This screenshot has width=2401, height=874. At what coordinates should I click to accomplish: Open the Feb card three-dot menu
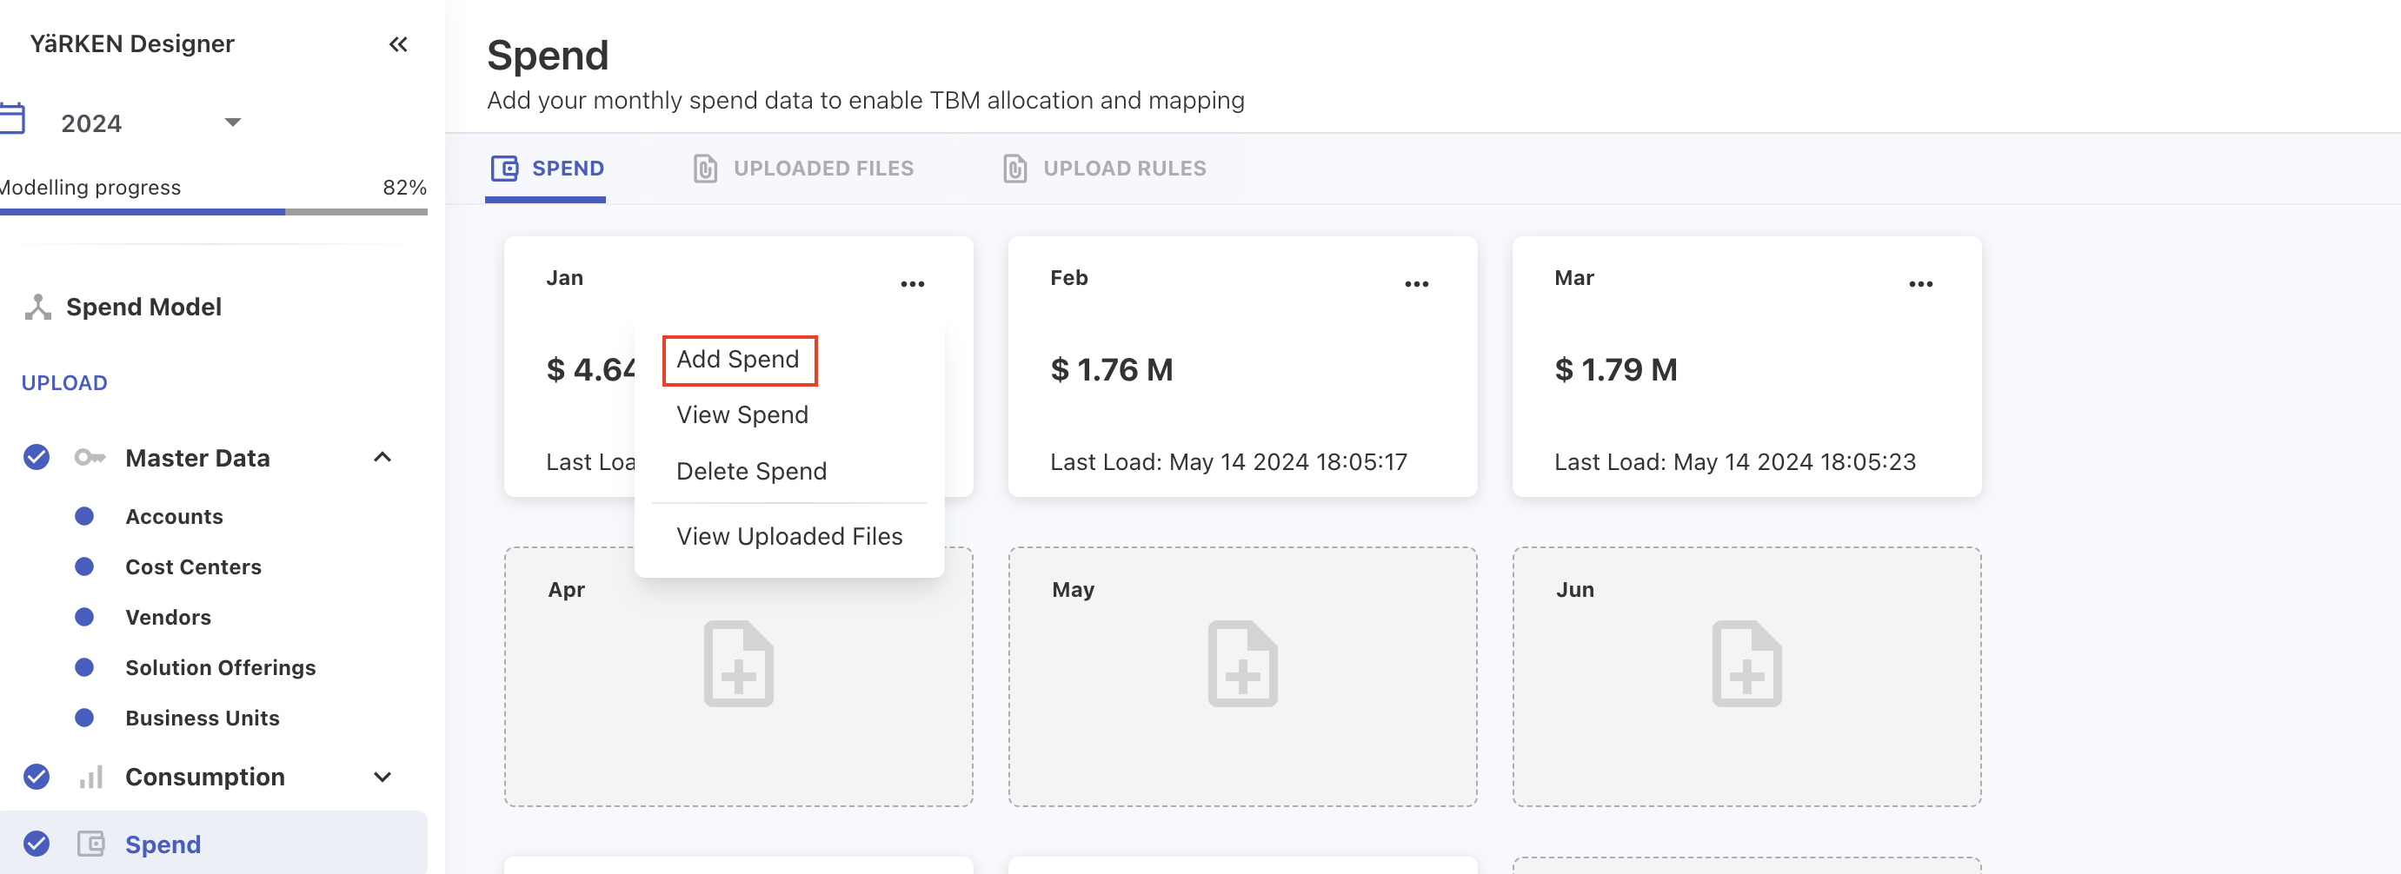(1416, 284)
